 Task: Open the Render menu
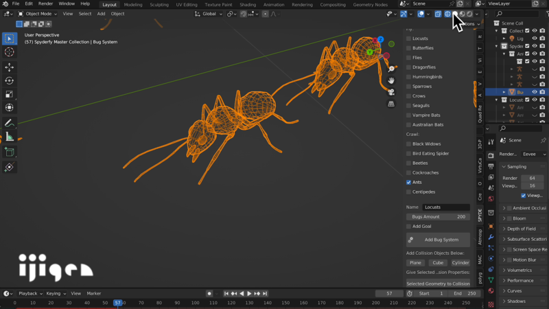pyautogui.click(x=45, y=4)
